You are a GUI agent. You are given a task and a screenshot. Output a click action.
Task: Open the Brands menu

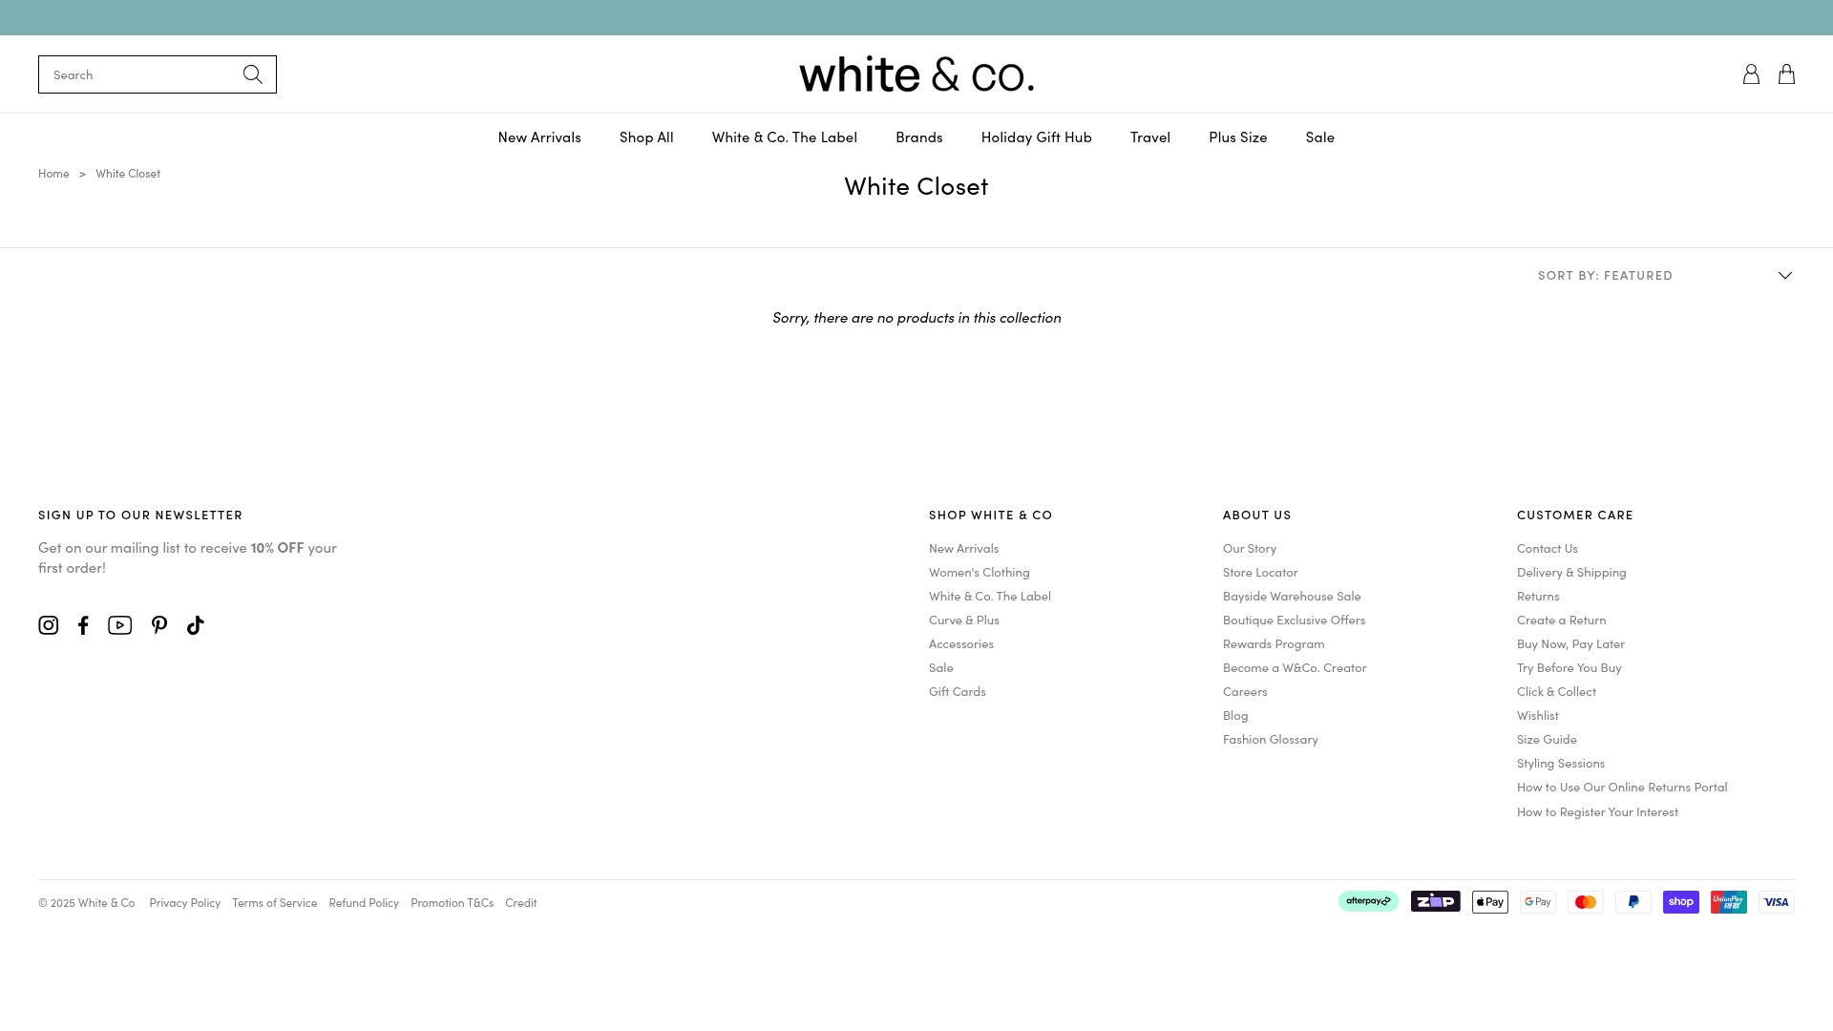[x=919, y=137]
